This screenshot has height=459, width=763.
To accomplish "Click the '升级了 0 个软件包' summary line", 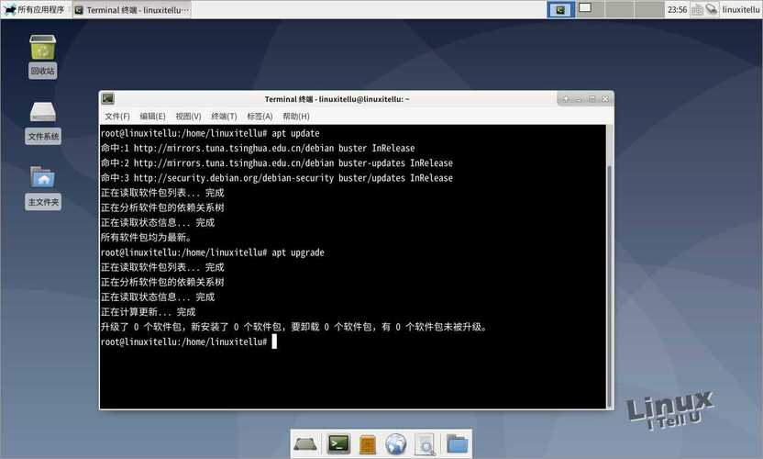I will pos(293,327).
